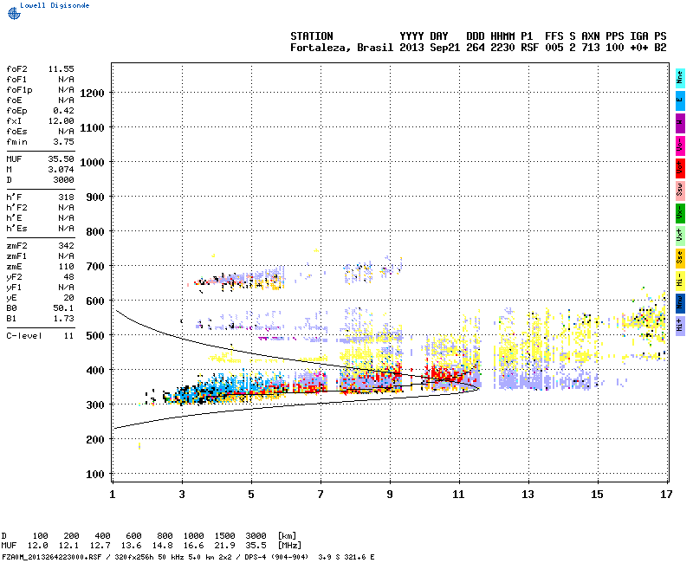
Task: Click the pink SSW legend swatch
Action: (x=680, y=190)
